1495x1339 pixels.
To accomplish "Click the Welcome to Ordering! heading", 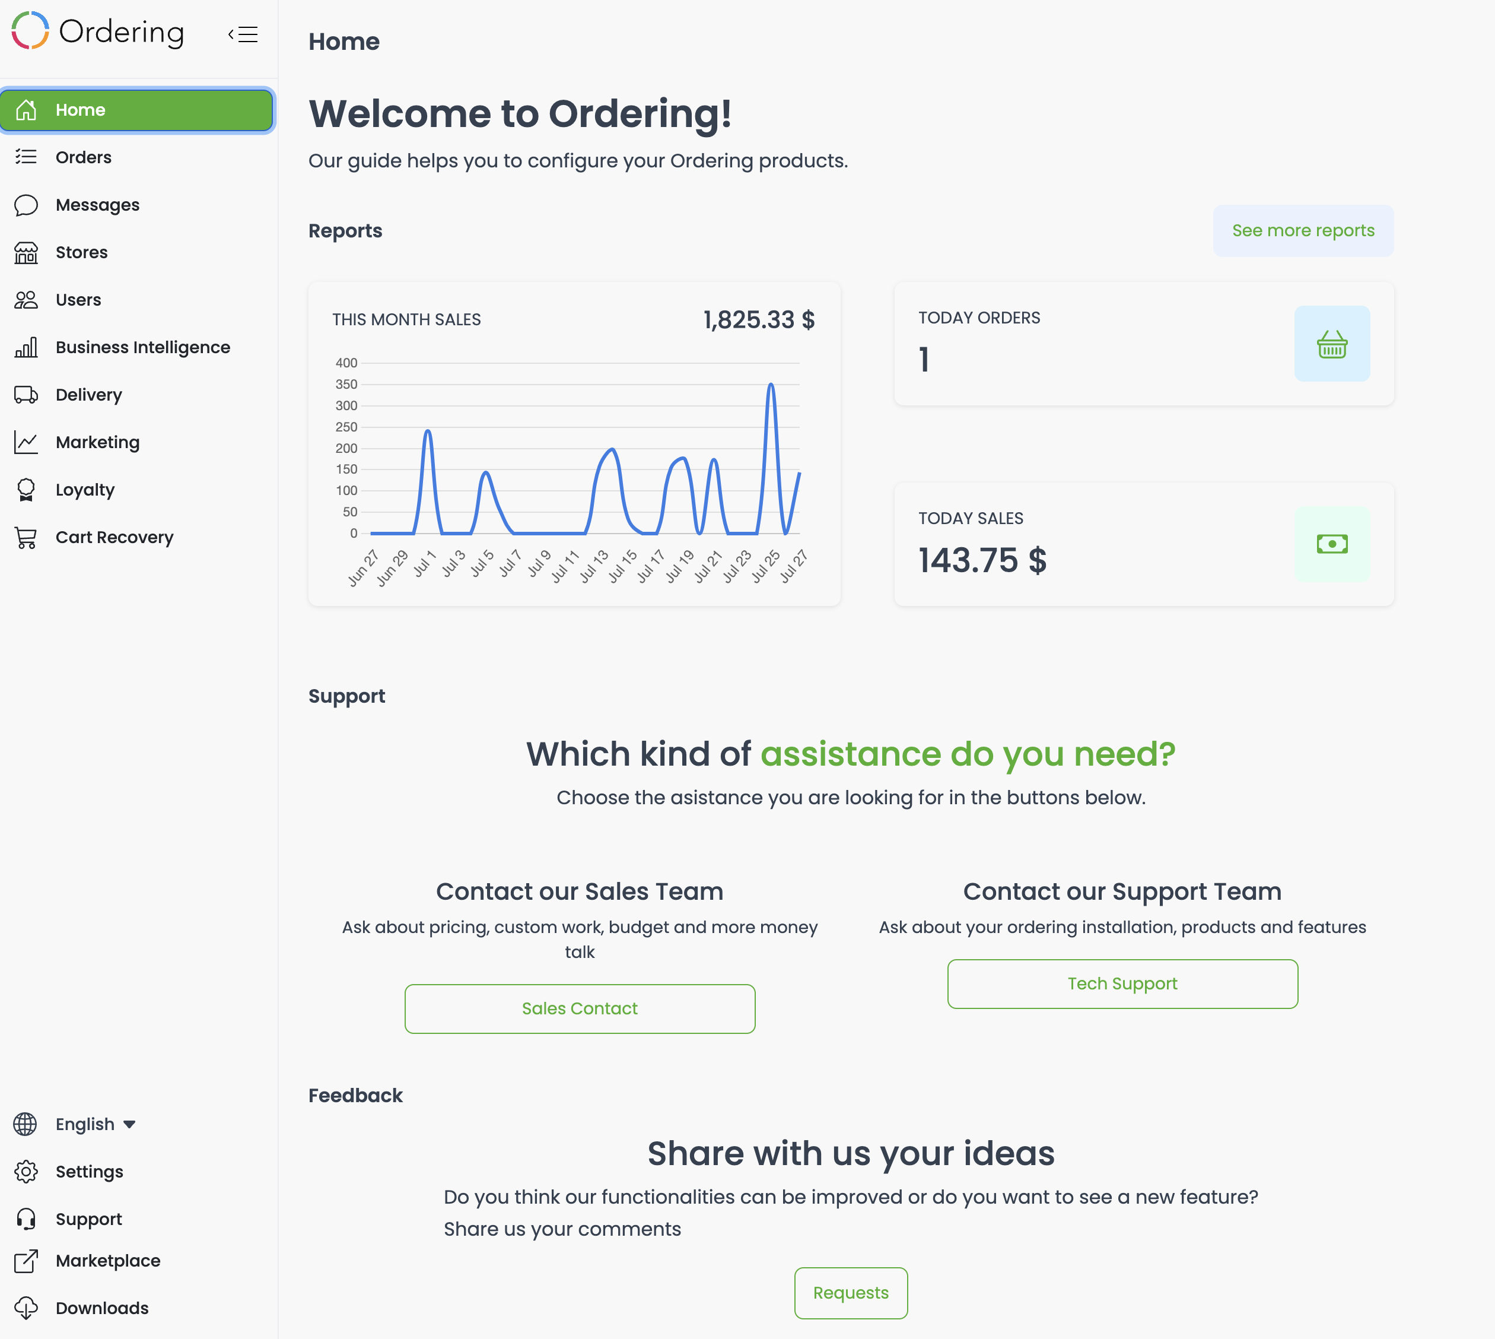I will [x=521, y=113].
